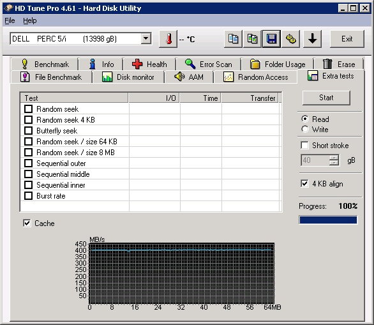The height and width of the screenshot is (325, 374).
Task: Toggle the Cache checkbox
Action: click(x=27, y=223)
